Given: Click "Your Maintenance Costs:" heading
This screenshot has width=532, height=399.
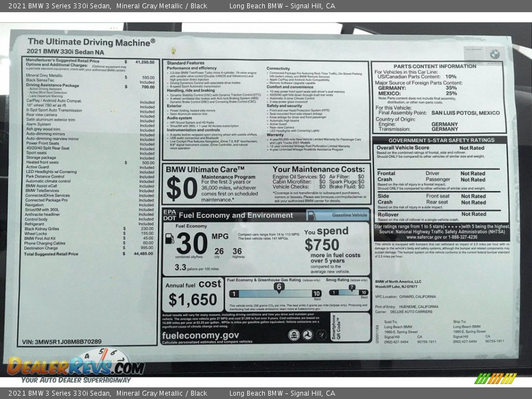Looking at the screenshot, I should (319, 170).
